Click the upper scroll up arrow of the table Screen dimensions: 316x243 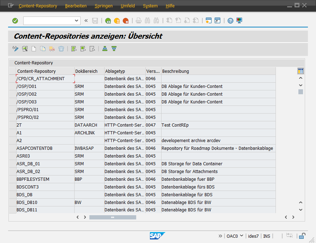pos(301,78)
